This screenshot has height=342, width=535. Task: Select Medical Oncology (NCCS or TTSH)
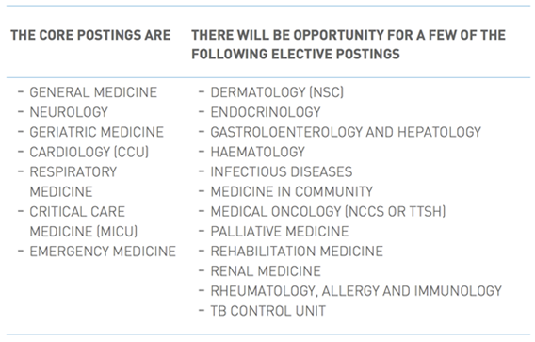(x=328, y=212)
